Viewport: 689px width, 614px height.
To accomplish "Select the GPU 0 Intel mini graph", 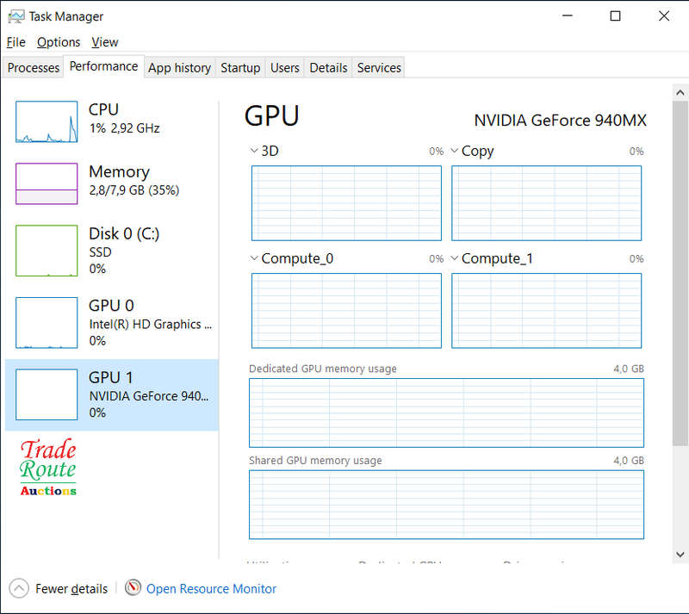I will tap(47, 323).
